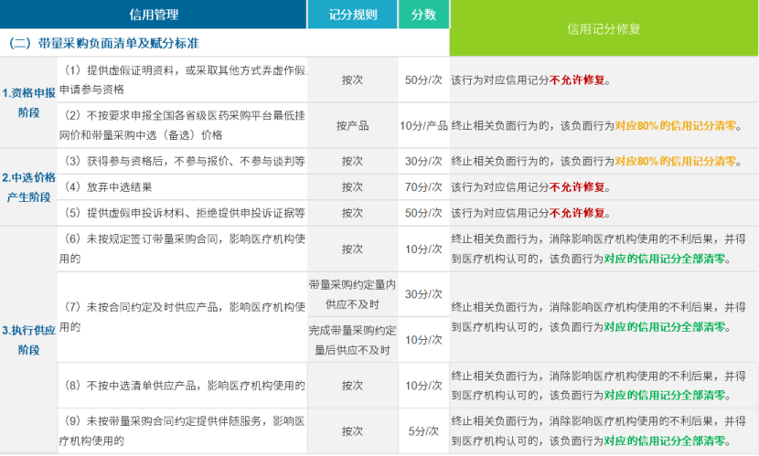
Task: Click 不允许修复 text in 放弃中选结果 row
Action: pyautogui.click(x=577, y=187)
